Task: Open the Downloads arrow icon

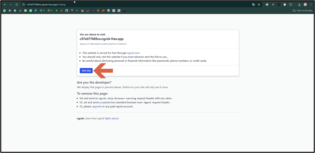Action: [299, 4]
